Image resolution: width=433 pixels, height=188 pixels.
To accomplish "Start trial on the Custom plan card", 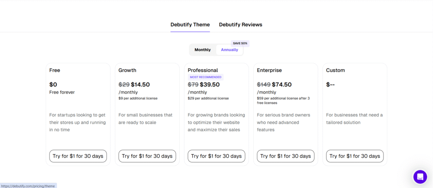I will 355,156.
